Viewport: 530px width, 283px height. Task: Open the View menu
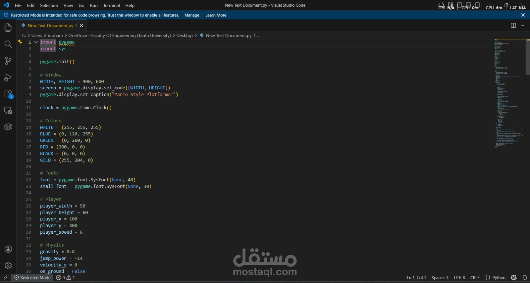(x=68, y=5)
